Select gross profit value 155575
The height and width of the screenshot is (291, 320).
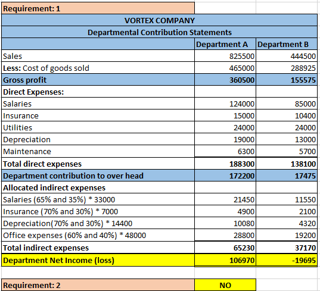click(x=287, y=80)
